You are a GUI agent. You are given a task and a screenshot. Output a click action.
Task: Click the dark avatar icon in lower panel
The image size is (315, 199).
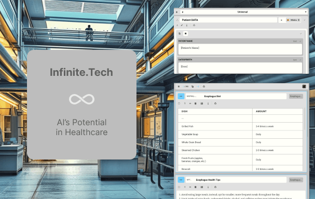click(304, 87)
